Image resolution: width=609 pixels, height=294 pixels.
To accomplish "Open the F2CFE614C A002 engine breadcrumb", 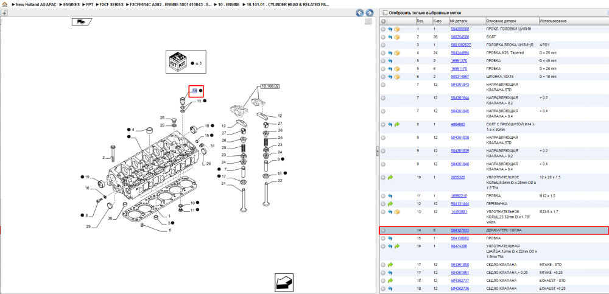I will [171, 5].
